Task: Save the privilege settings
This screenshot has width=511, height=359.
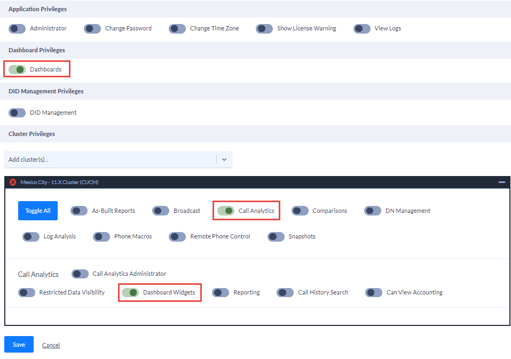Action: pos(19,345)
